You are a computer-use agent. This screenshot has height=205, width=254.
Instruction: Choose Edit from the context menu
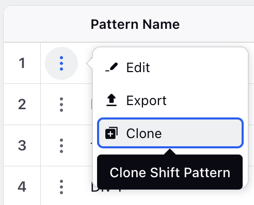tap(170, 67)
